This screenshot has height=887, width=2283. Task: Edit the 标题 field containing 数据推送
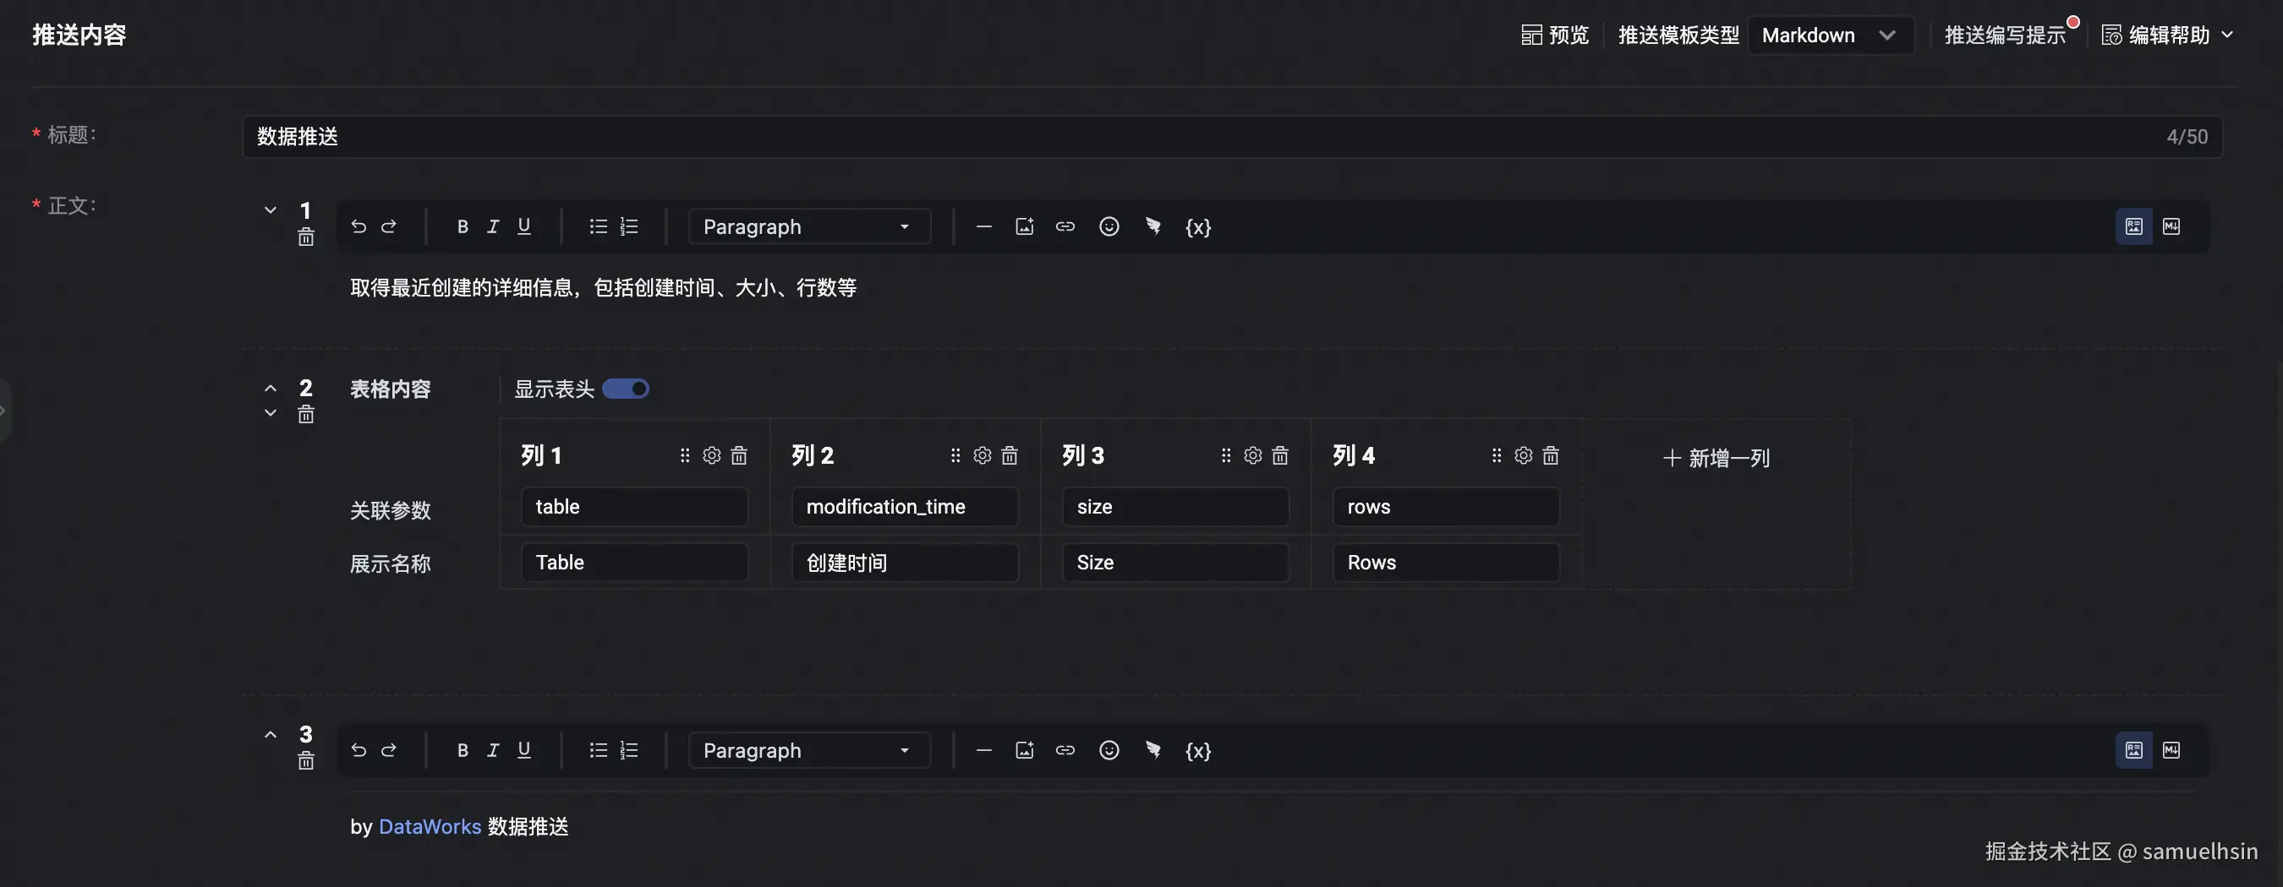tap(1232, 136)
